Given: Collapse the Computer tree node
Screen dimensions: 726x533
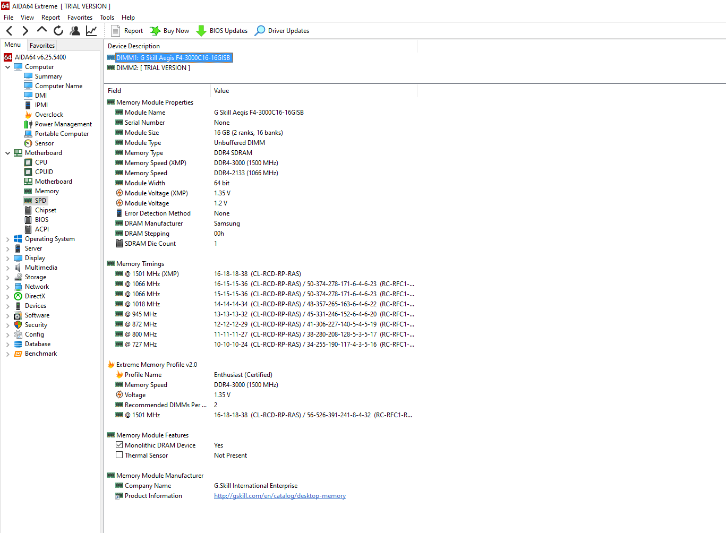Looking at the screenshot, I should 7,67.
